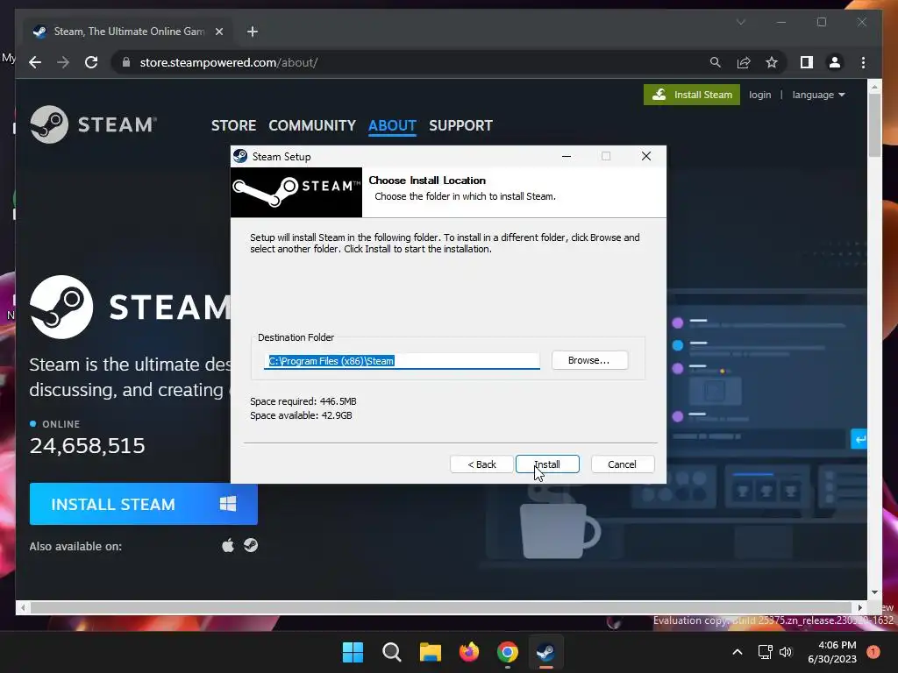Click the Back button in Steam Setup
Screen dimensions: 898x673
(481, 464)
